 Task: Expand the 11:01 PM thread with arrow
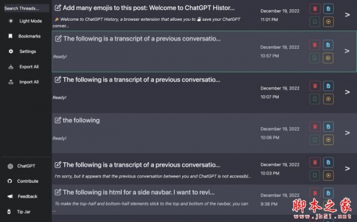[347, 15]
